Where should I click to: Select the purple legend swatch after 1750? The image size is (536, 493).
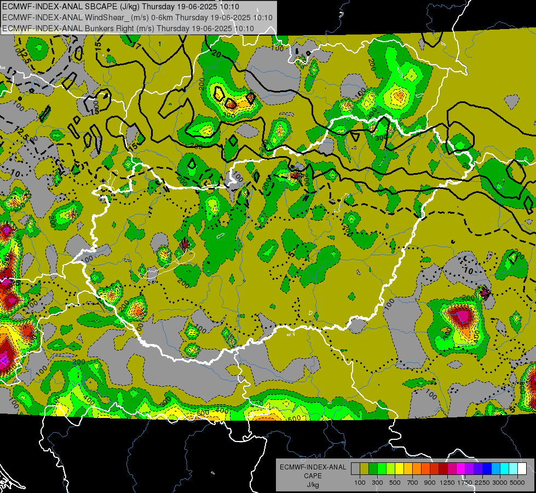coord(470,469)
